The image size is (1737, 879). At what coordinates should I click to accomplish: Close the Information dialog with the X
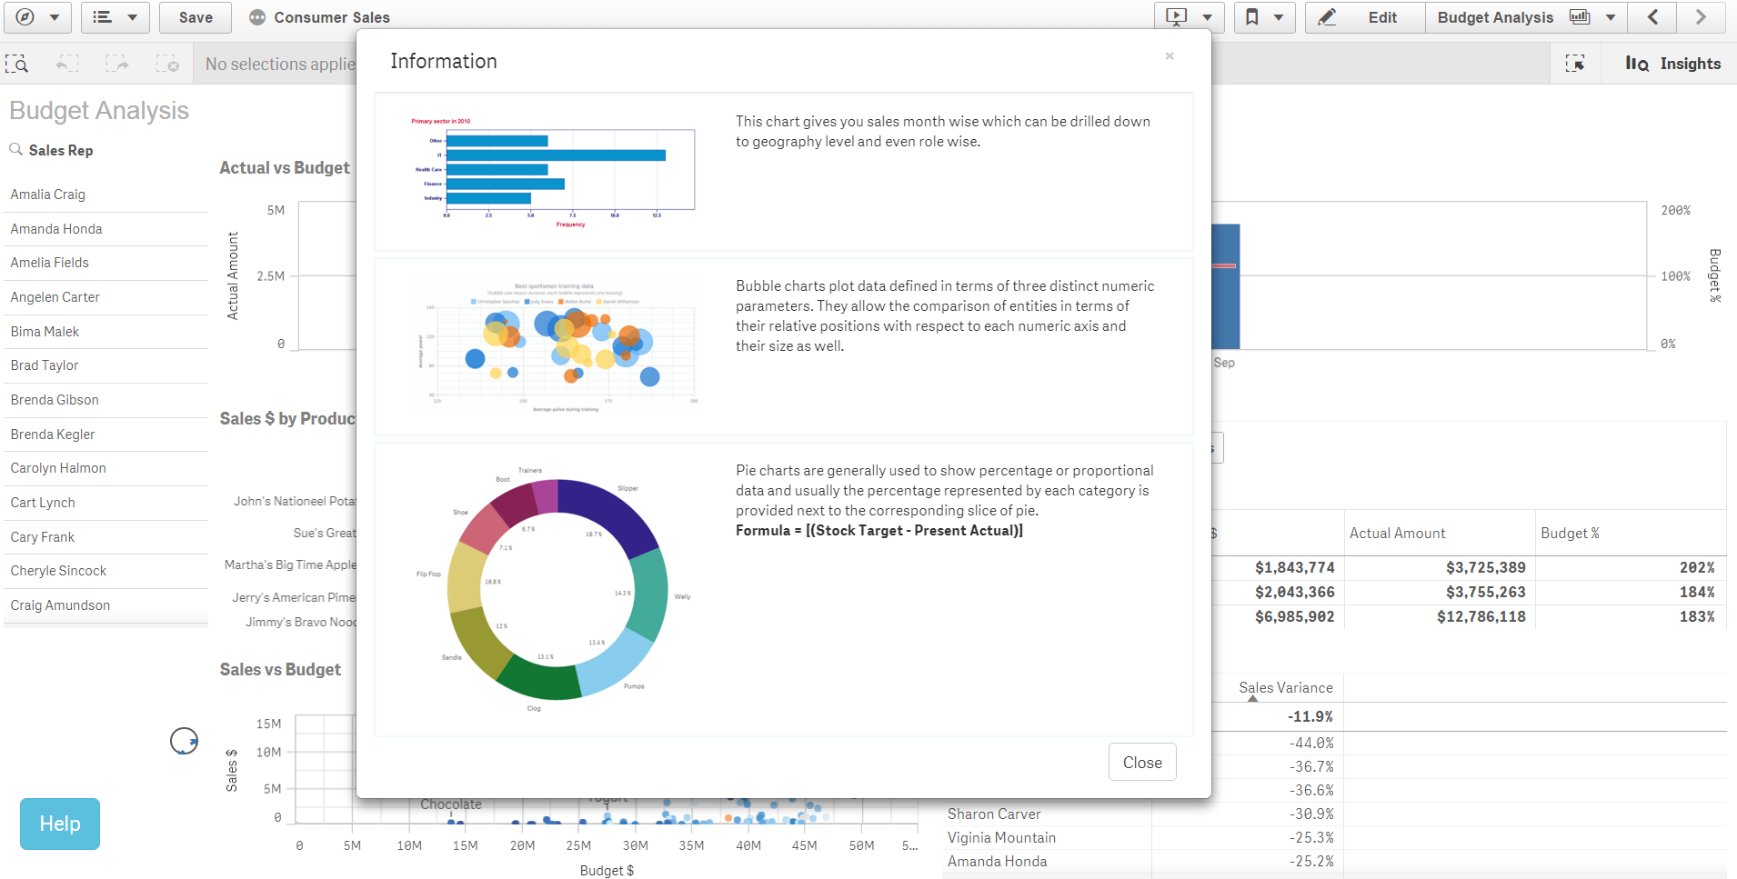click(1170, 56)
